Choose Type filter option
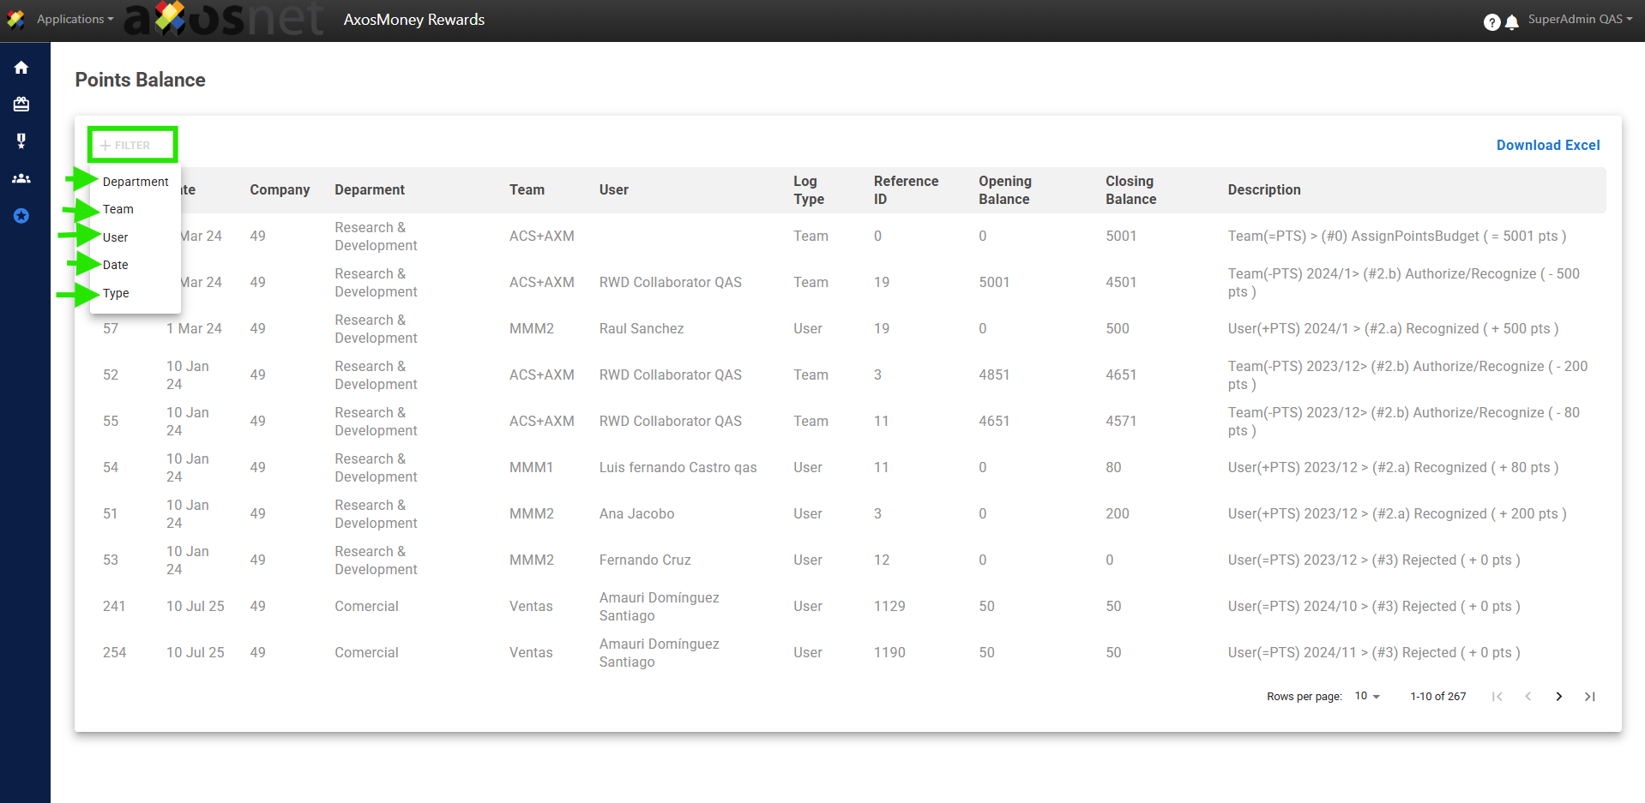Screen dimensions: 1645x803 click(116, 293)
